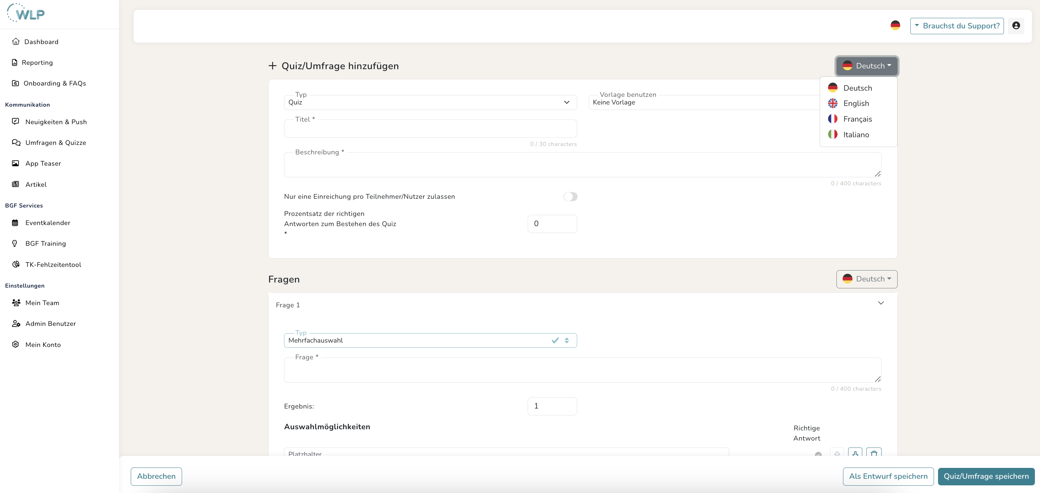Click the Dashboard home icon
This screenshot has width=1040, height=493.
click(16, 42)
